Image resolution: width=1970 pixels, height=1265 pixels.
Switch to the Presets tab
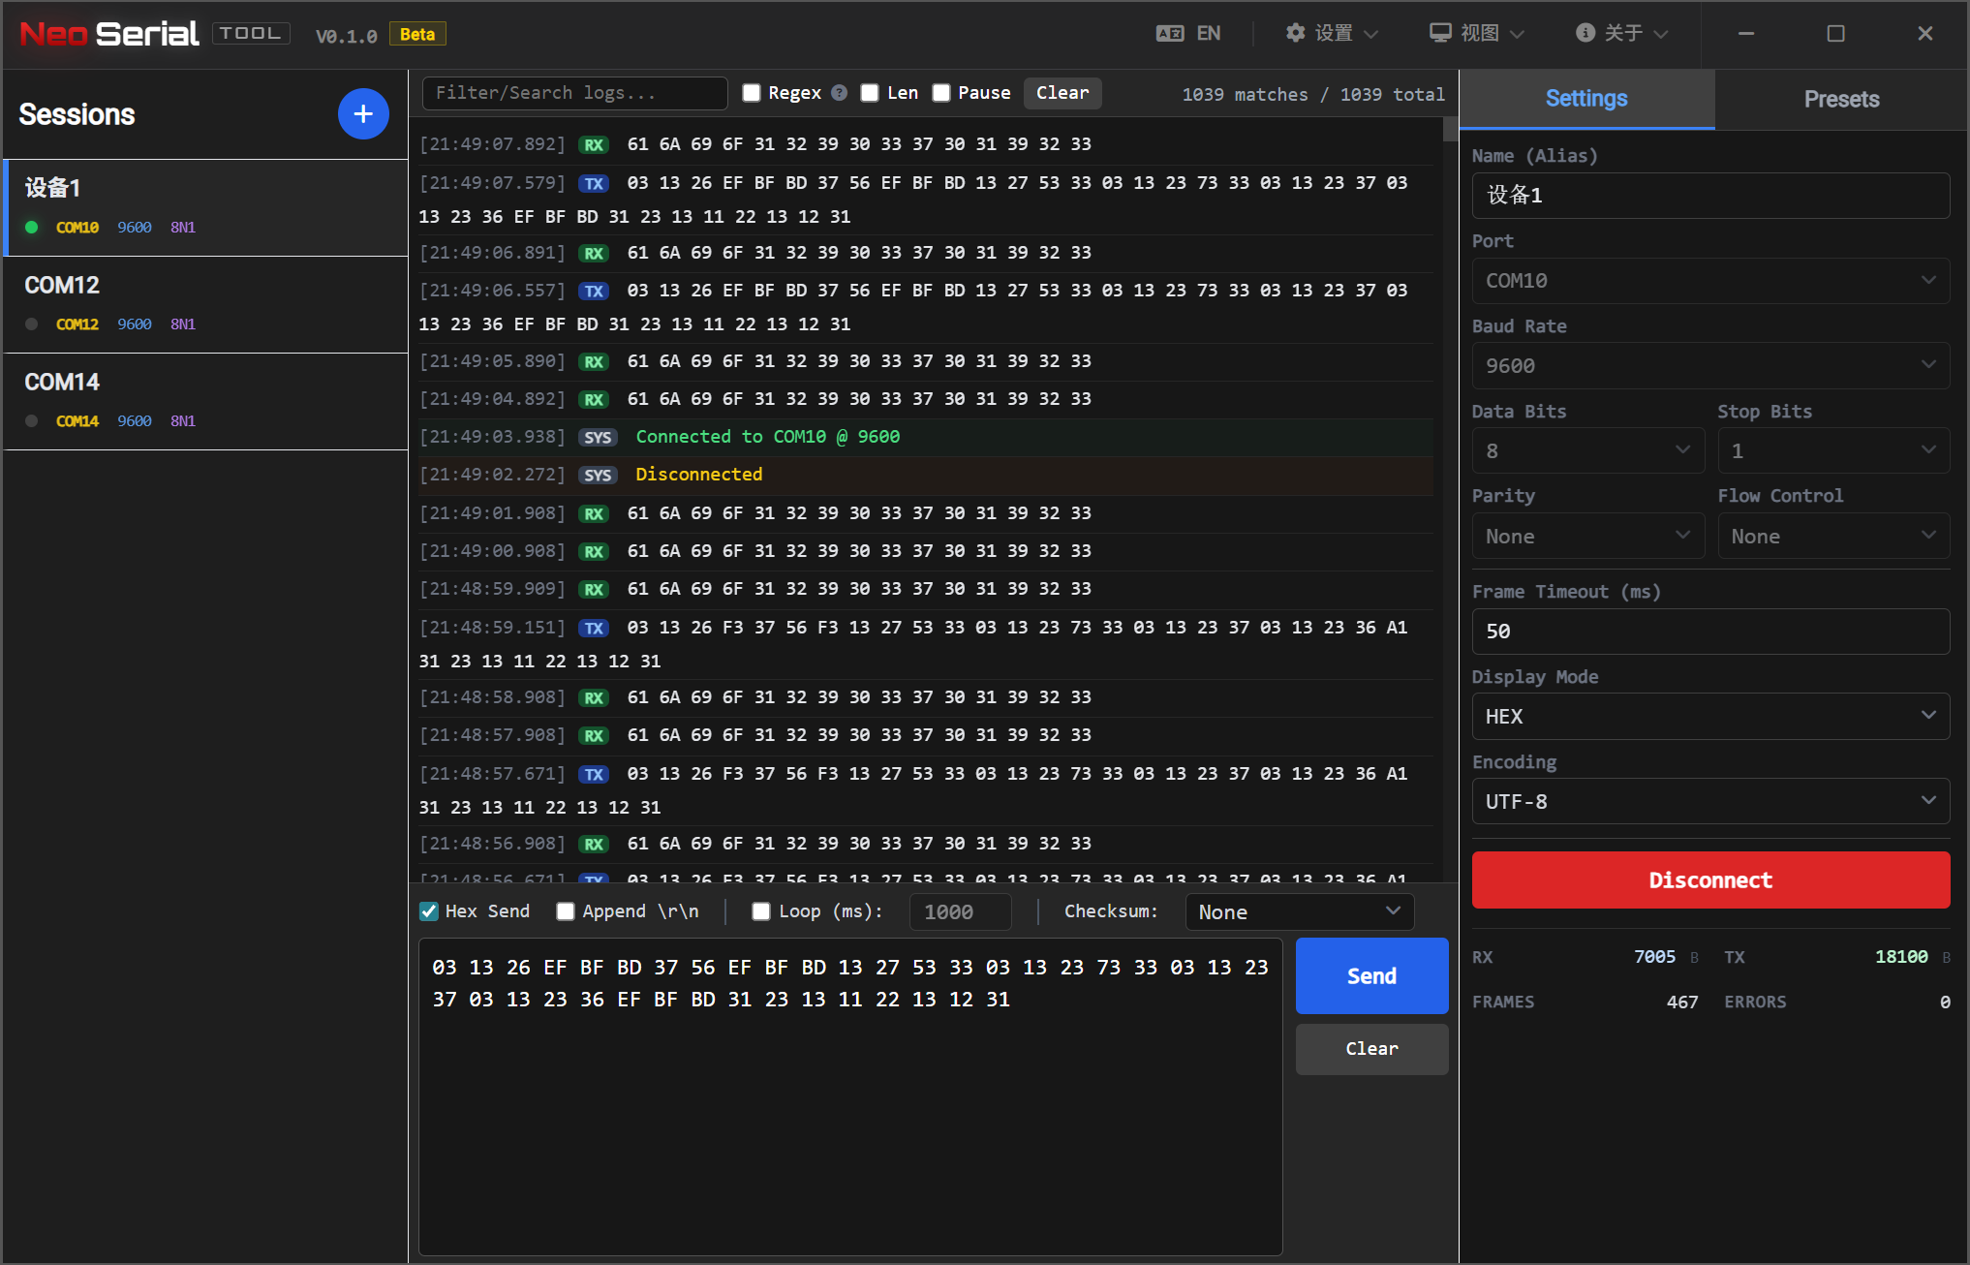tap(1840, 99)
